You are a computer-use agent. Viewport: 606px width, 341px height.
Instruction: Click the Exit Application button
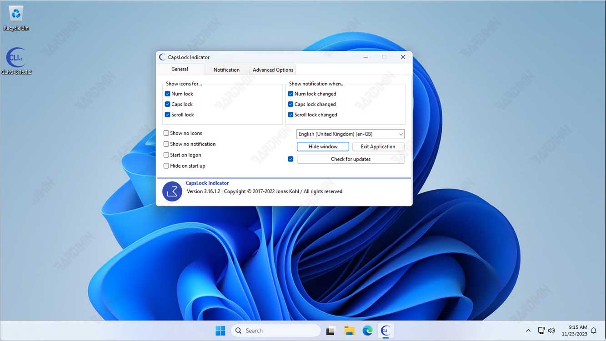tap(378, 146)
